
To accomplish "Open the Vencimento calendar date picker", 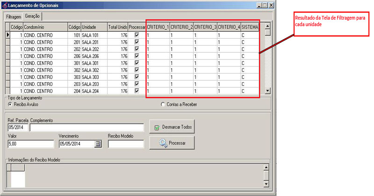I will pyautogui.click(x=98, y=144).
